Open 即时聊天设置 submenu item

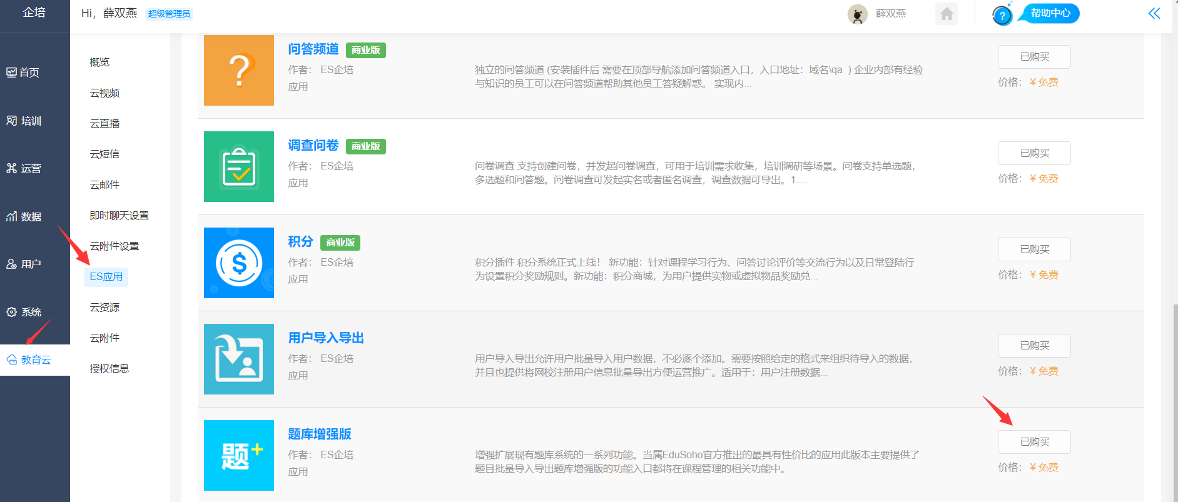(x=119, y=216)
